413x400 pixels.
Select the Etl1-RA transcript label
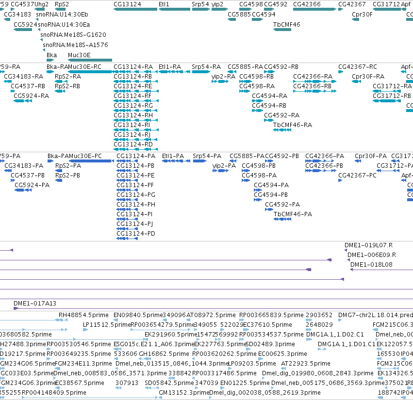click(170, 67)
